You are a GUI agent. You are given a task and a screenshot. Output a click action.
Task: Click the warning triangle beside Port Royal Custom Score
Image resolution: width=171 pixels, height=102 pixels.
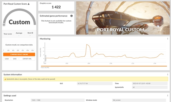click(29, 4)
